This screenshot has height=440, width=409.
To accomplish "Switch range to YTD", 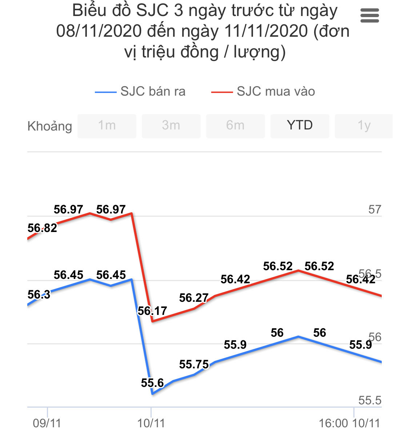I will click(300, 125).
